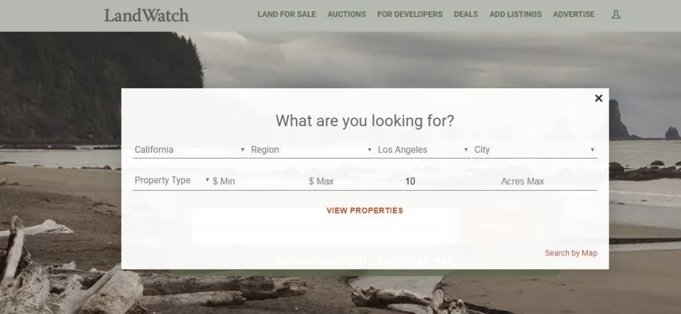Expand the Los Angeles county dropdown

click(x=423, y=149)
